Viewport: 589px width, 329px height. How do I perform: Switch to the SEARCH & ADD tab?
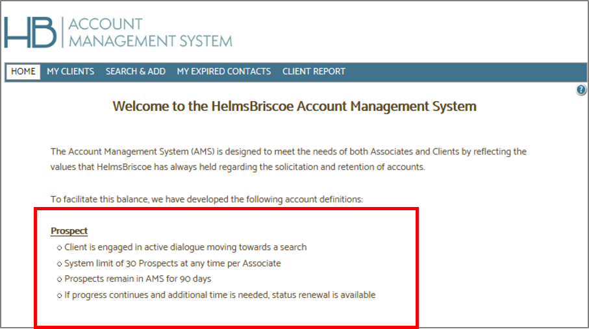pyautogui.click(x=136, y=71)
